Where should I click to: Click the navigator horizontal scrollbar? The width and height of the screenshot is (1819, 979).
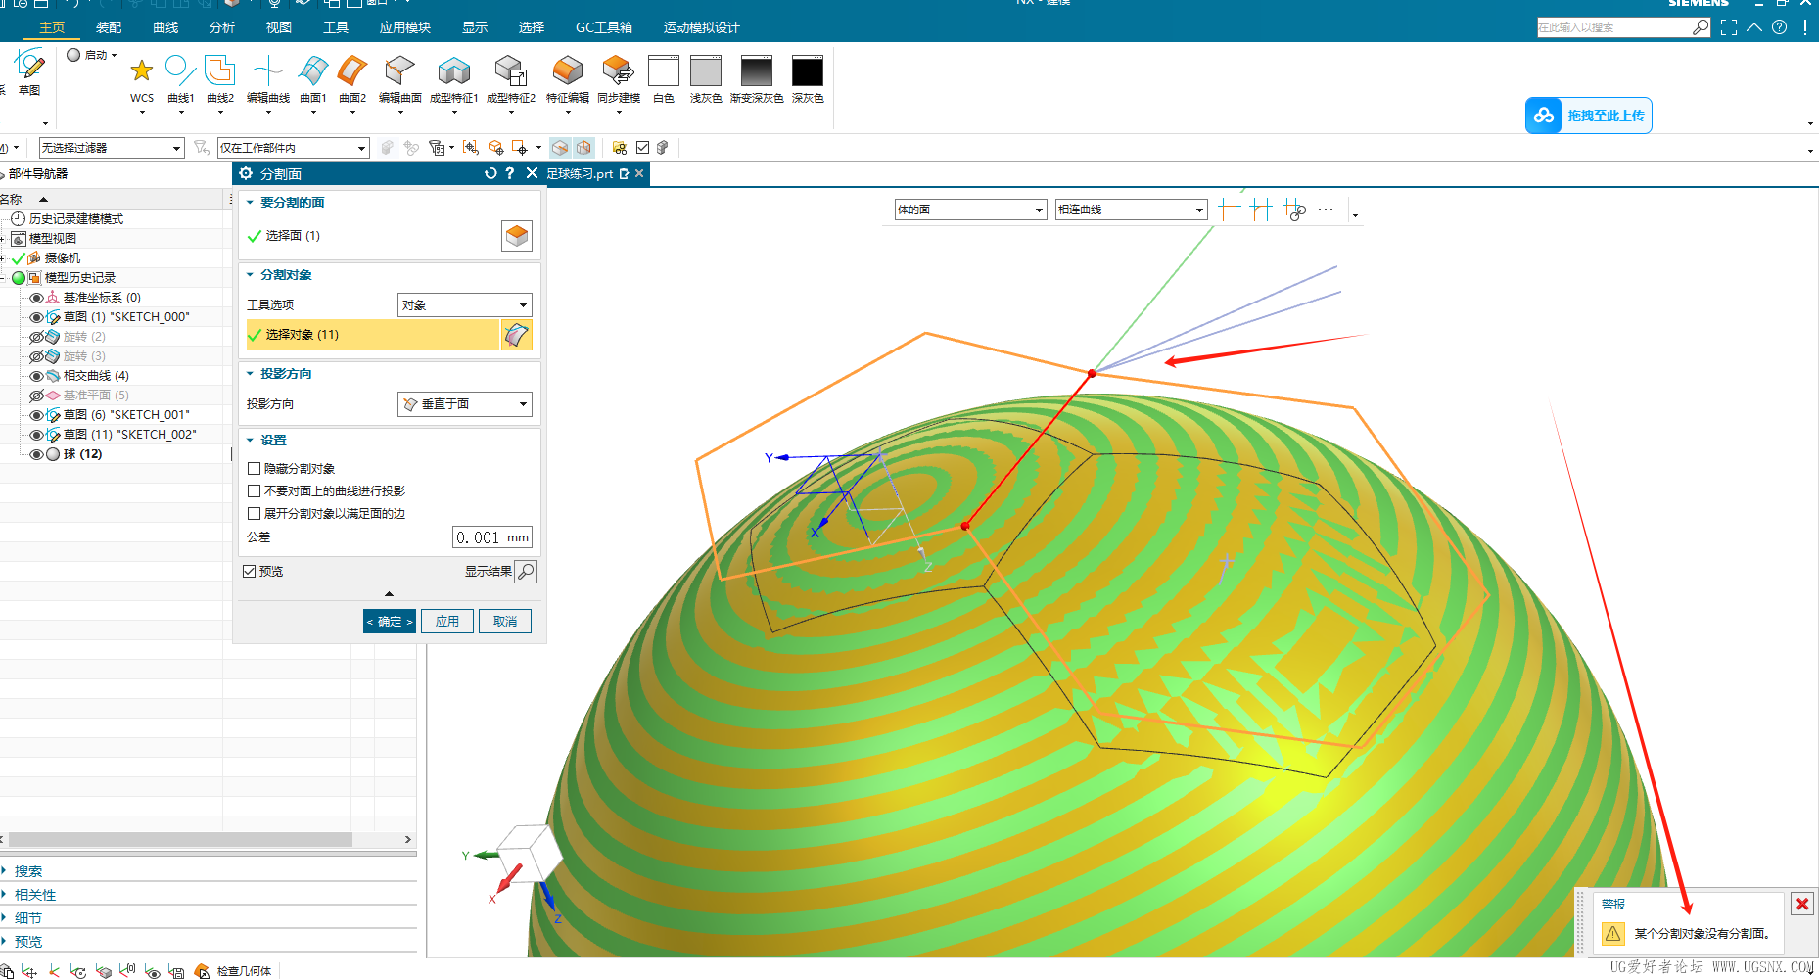(x=180, y=840)
